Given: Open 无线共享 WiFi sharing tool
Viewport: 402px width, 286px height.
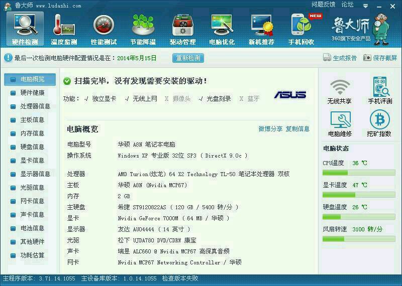Looking at the screenshot, I should 339,91.
